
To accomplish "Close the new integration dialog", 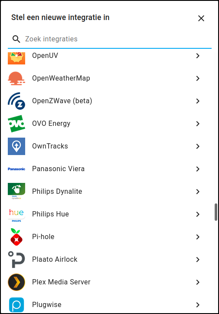I will point(201,18).
